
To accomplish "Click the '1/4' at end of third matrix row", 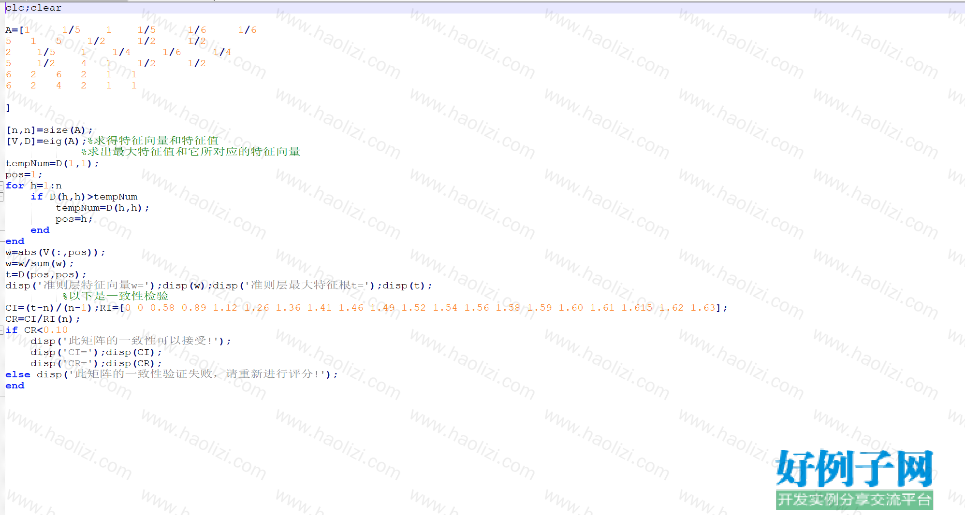I will (x=222, y=52).
